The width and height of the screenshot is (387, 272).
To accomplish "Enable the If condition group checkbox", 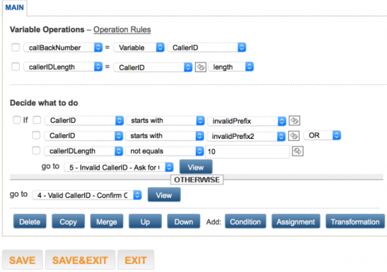I will click(x=15, y=120).
